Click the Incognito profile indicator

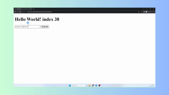(149, 12)
